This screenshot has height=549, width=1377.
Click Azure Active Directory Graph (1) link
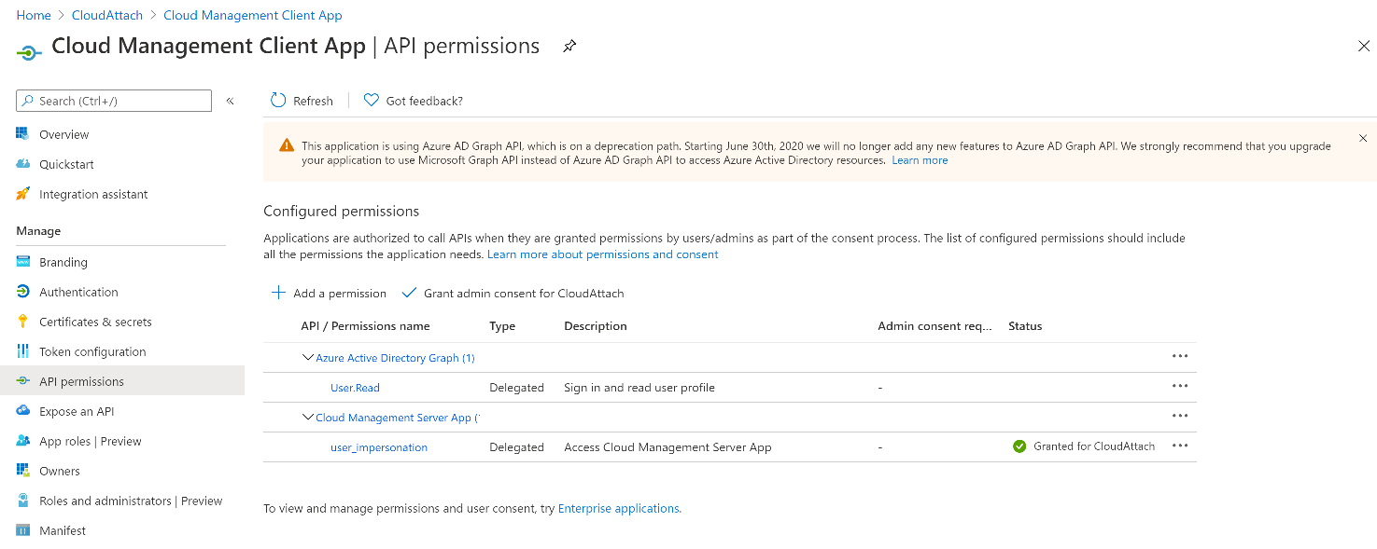click(396, 358)
